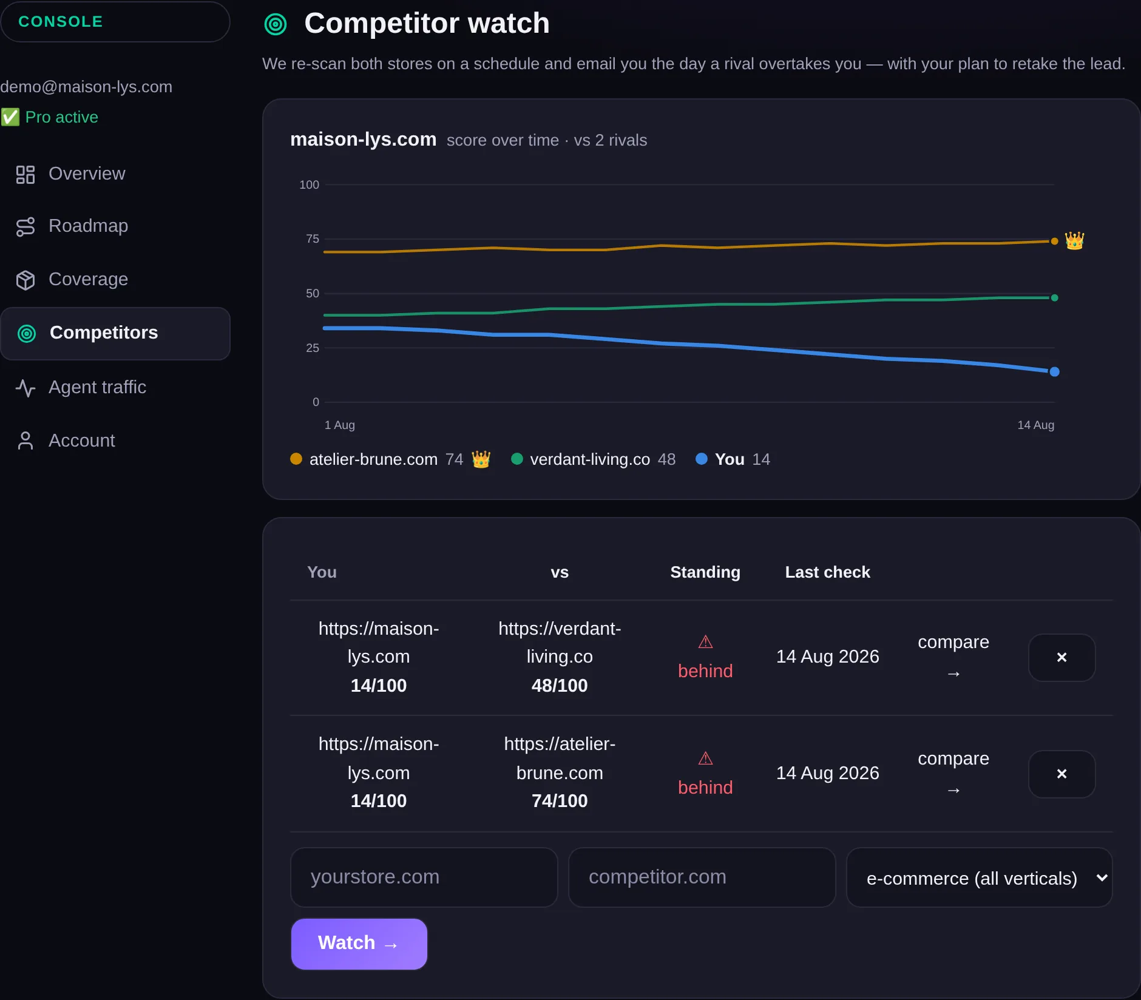
Task: Open the Account person icon
Action: (25, 441)
